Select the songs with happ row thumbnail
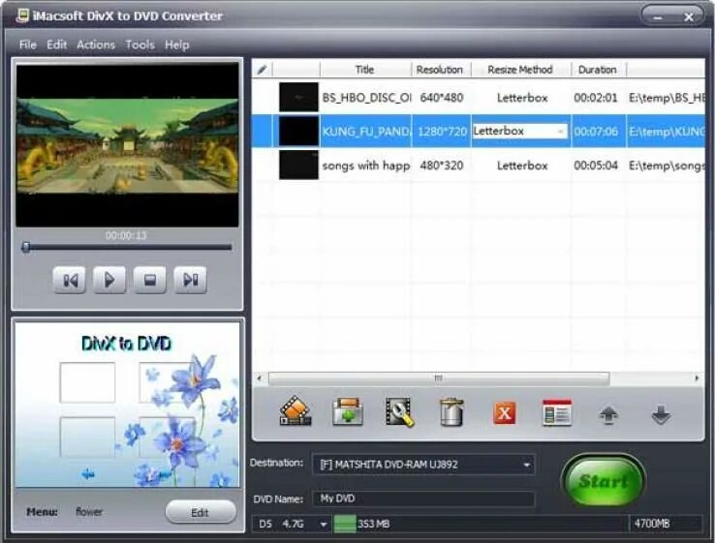 (298, 165)
